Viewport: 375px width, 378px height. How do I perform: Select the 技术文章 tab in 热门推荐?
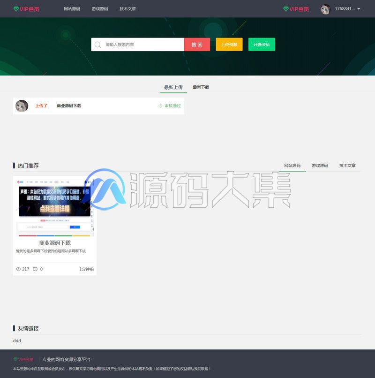tap(347, 166)
